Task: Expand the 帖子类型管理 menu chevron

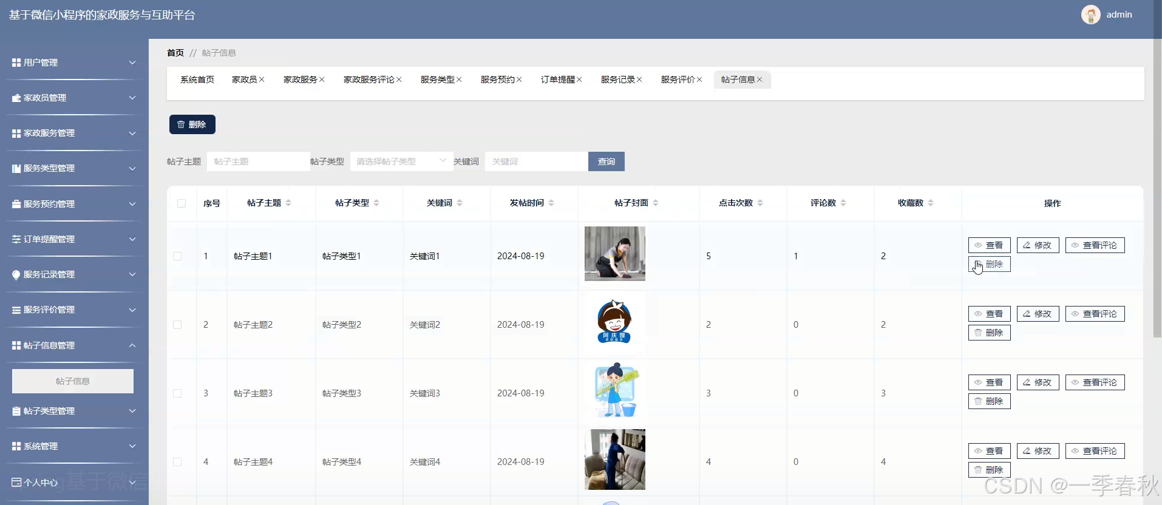Action: click(x=132, y=411)
